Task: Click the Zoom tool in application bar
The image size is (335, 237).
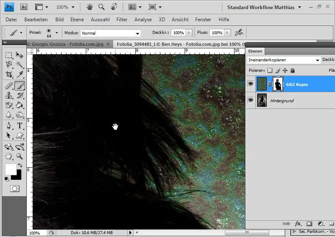Action: tap(101, 7)
